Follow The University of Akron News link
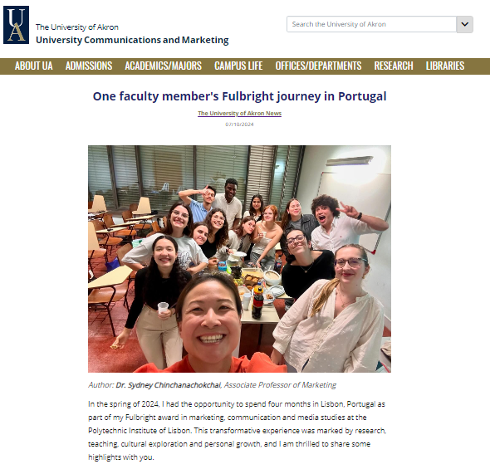The height and width of the screenshot is (464, 490). pos(239,114)
